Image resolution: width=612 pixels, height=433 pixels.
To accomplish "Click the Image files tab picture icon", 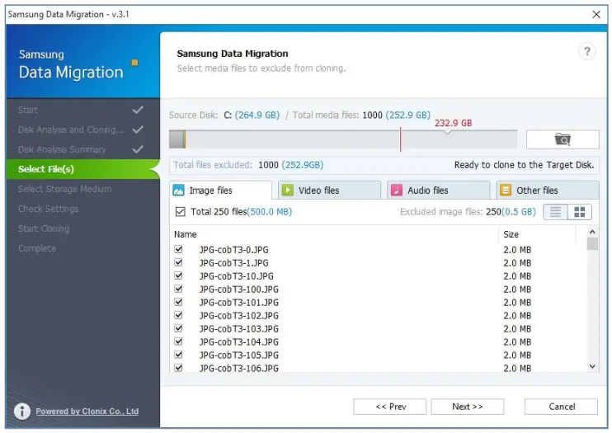I will [x=178, y=191].
